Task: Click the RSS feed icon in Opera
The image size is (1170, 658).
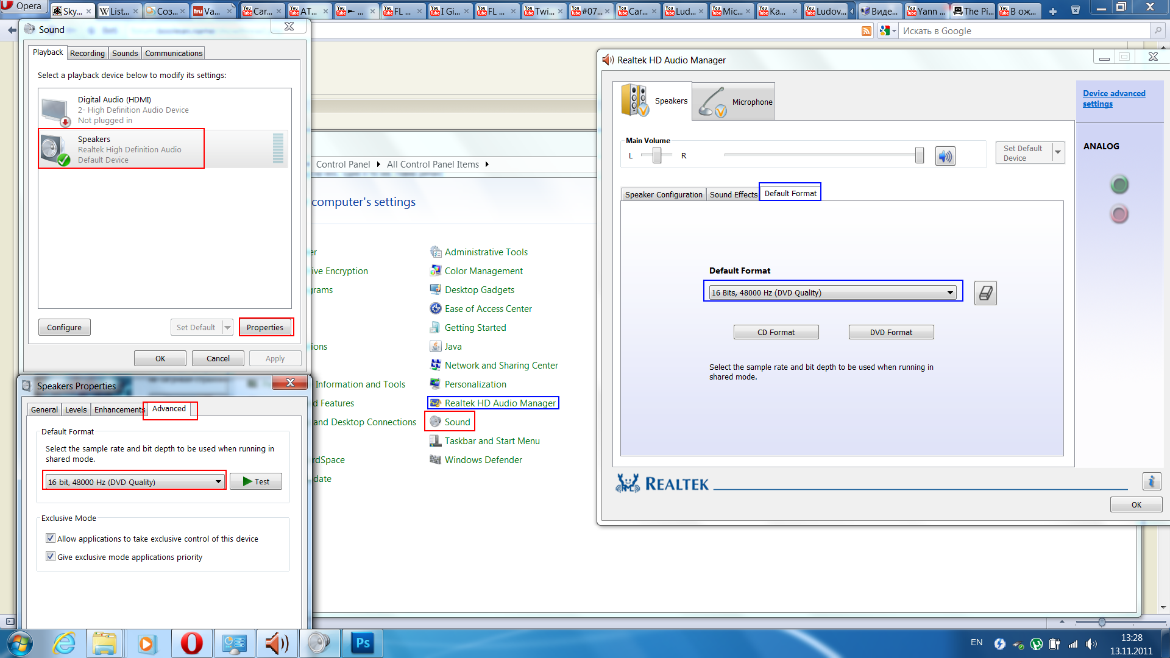Action: (867, 31)
